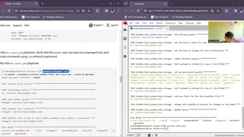The image size is (244, 137).
Task: Open the English language dropdown
Action: coord(96,25)
